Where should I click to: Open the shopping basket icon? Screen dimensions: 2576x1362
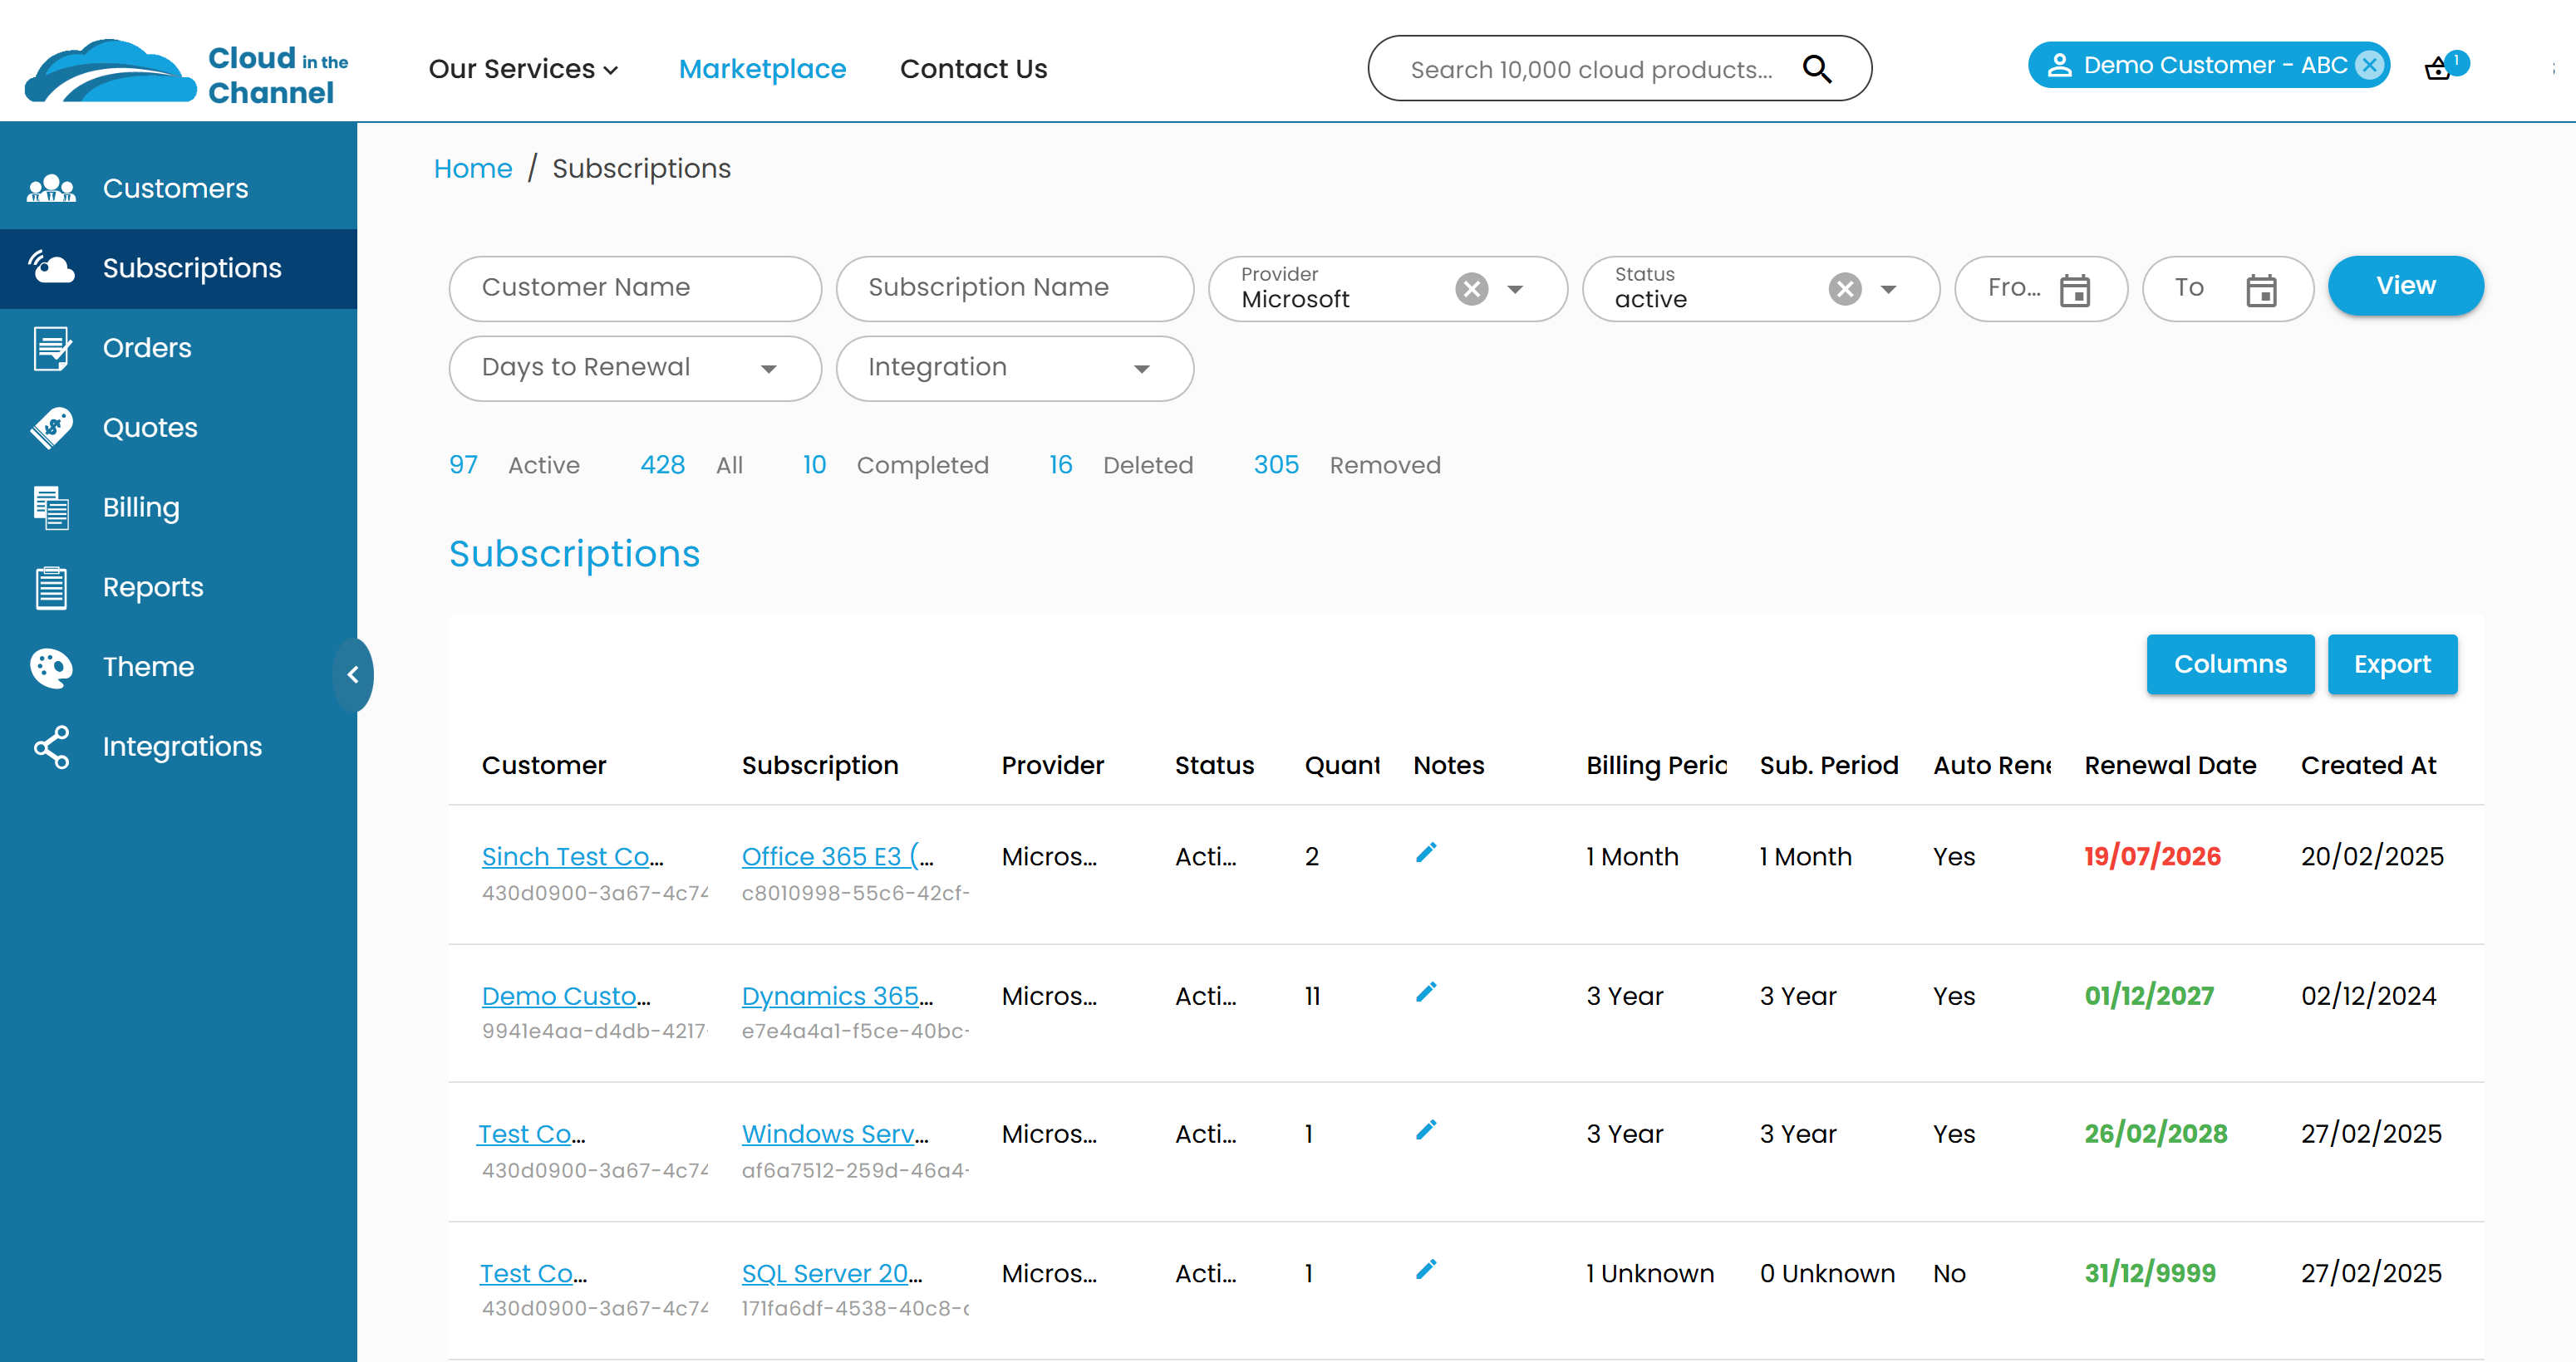pyautogui.click(x=2437, y=69)
